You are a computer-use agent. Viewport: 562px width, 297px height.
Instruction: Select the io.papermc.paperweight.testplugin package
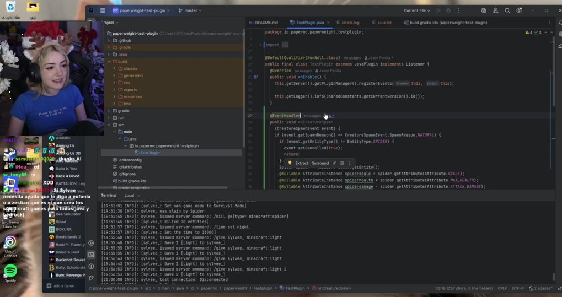172,146
